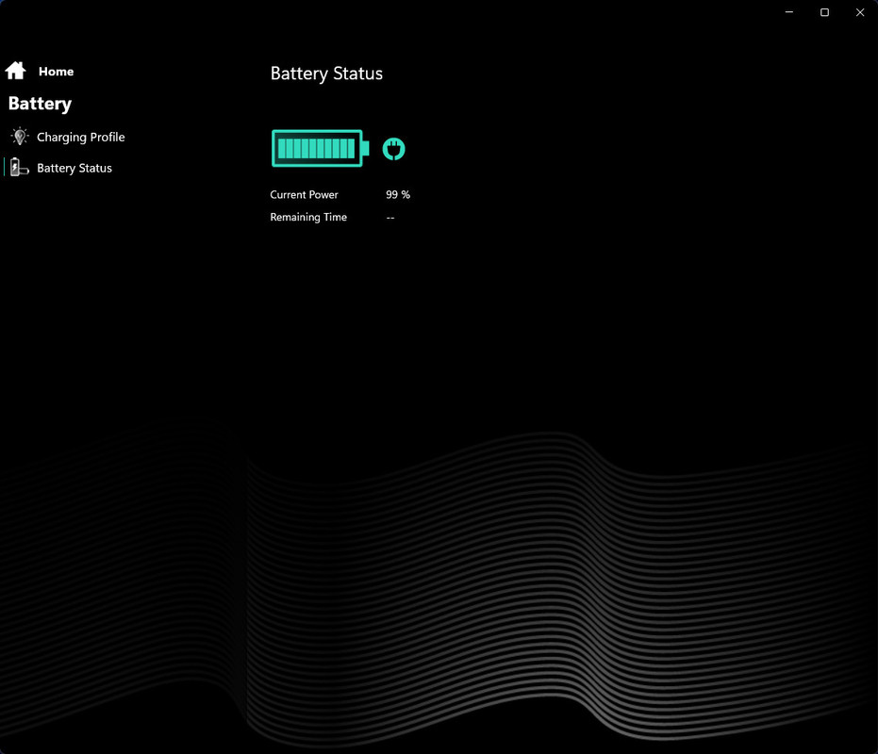Click the green battery level indicator
Image resolution: width=878 pixels, height=754 pixels.
point(321,148)
